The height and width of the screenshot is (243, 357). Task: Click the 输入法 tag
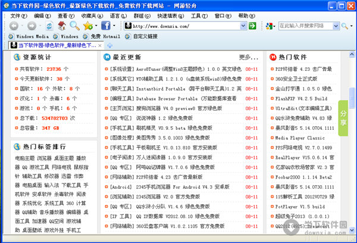point(52,185)
